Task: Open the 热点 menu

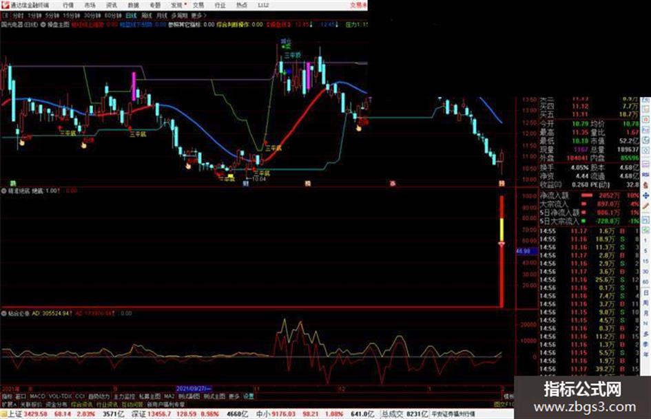Action: [x=241, y=6]
